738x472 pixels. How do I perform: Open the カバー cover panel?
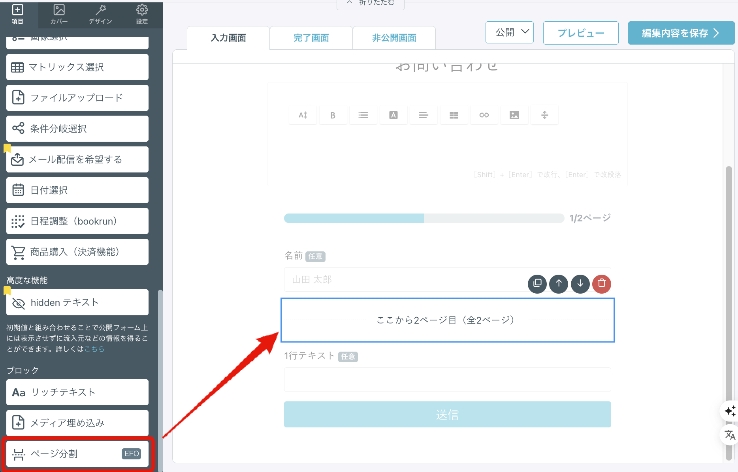click(x=59, y=15)
